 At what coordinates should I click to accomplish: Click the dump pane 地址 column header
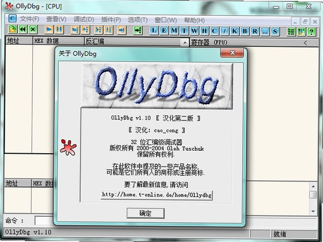(18, 183)
